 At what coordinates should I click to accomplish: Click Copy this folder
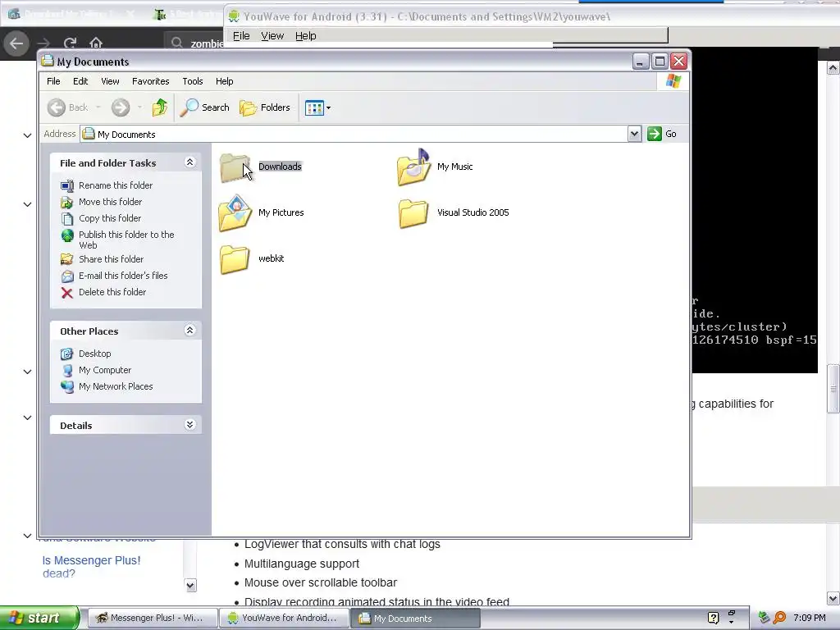(110, 218)
